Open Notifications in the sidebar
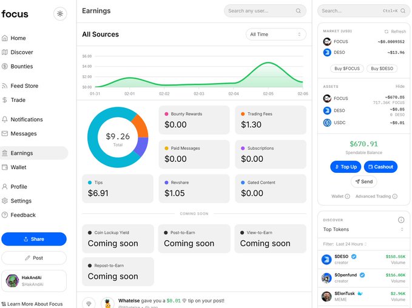This screenshot has width=412, height=308. click(27, 119)
